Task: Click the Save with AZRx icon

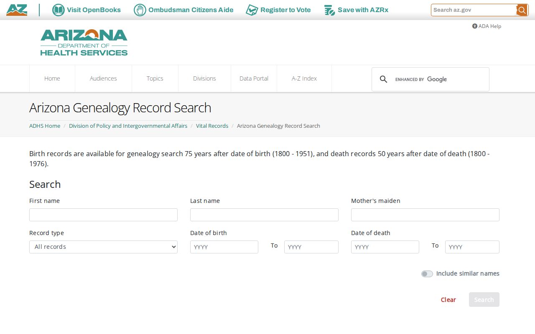Action: click(x=329, y=10)
